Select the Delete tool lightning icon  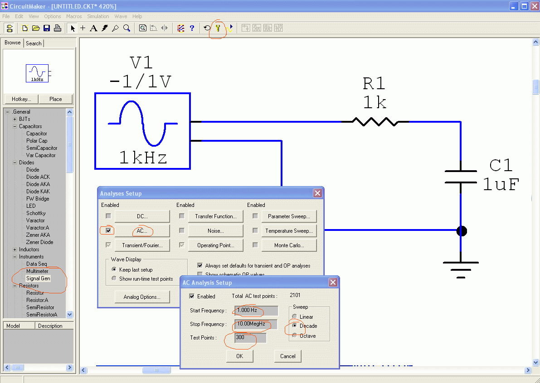pyautogui.click(x=105, y=28)
